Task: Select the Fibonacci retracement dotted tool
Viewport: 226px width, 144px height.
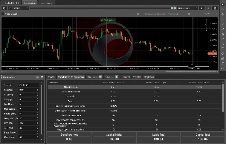Action: tap(223, 44)
